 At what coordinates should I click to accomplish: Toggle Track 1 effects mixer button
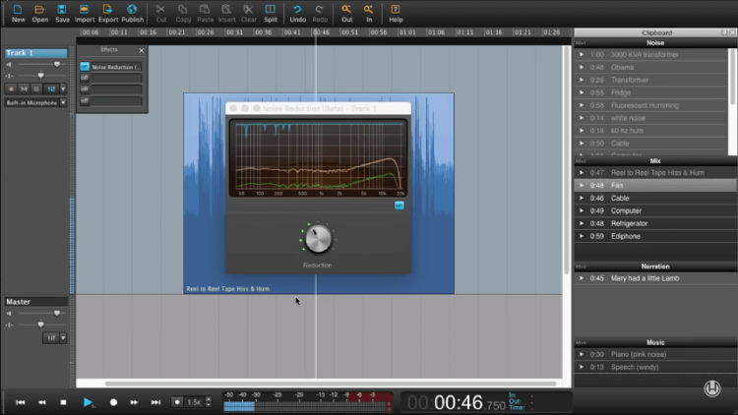[x=51, y=89]
